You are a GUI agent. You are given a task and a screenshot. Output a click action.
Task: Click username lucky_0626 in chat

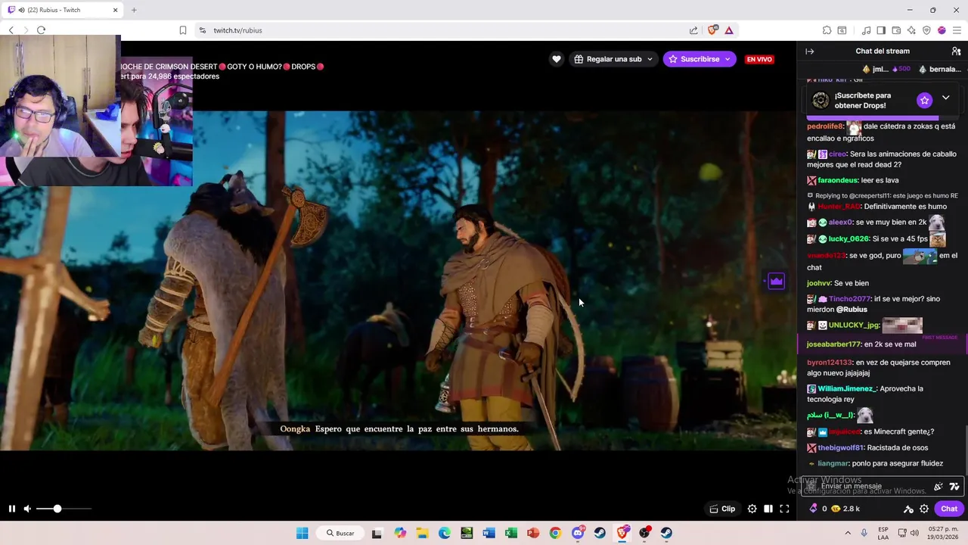pos(849,238)
